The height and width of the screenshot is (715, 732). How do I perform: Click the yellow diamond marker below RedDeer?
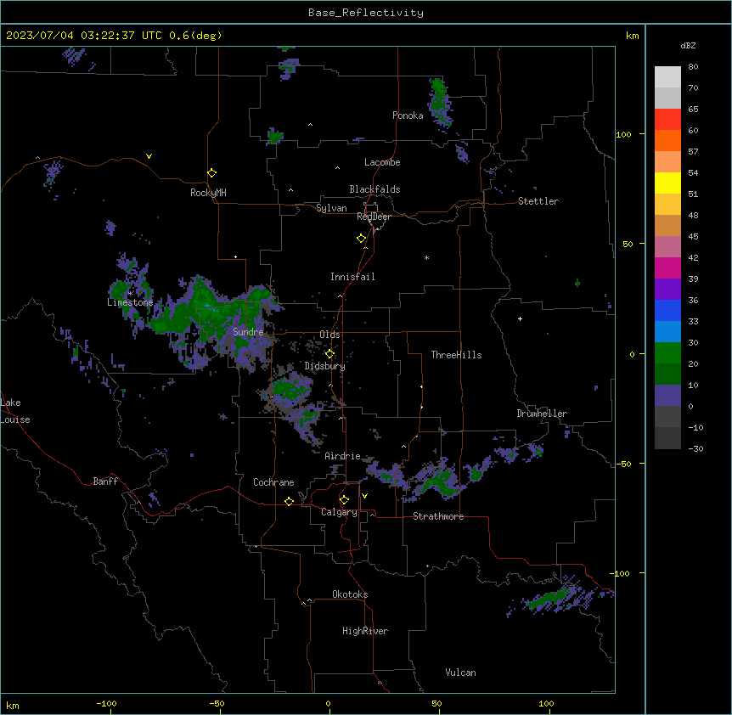362,239
